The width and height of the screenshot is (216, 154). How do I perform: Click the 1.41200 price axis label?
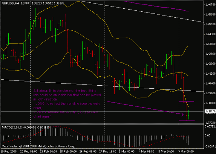[x=210, y=74]
